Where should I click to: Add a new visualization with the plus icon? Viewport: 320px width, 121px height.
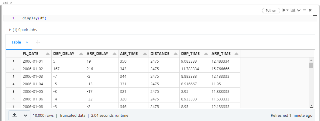pyautogui.click(x=38, y=42)
